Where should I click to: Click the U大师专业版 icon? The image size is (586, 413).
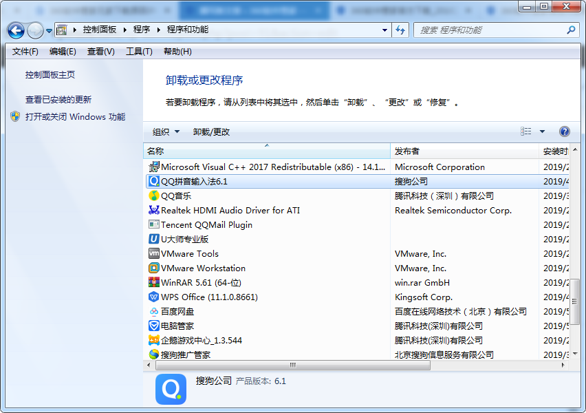point(153,239)
